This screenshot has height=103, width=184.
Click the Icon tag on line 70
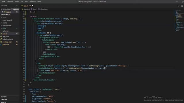coord(42,71)
